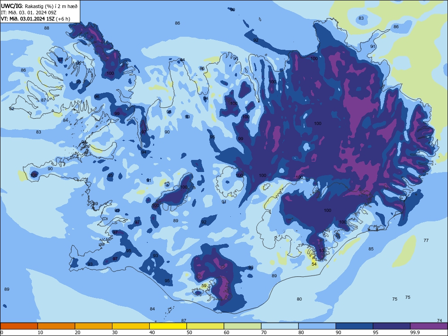Click the '88' humidity value label
448x336 pixels.
(x=47, y=28)
